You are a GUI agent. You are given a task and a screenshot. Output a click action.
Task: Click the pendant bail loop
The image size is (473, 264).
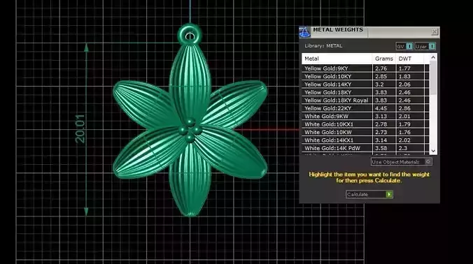click(190, 34)
